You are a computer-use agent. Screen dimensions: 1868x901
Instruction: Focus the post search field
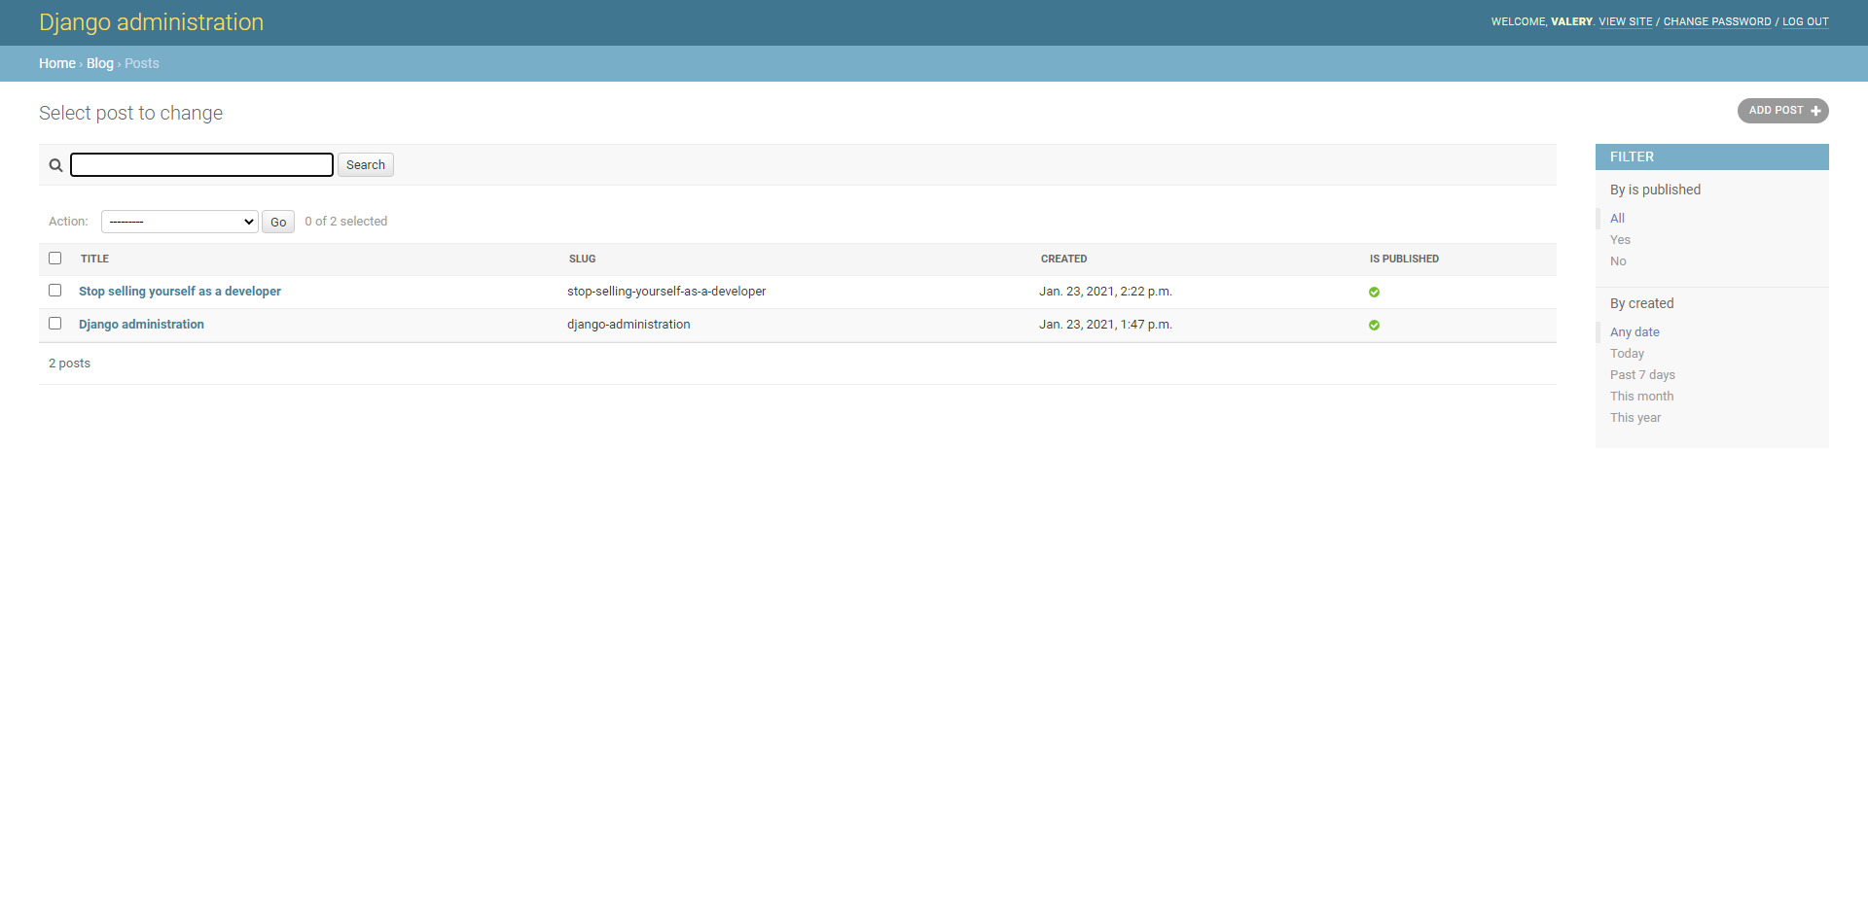point(202,165)
